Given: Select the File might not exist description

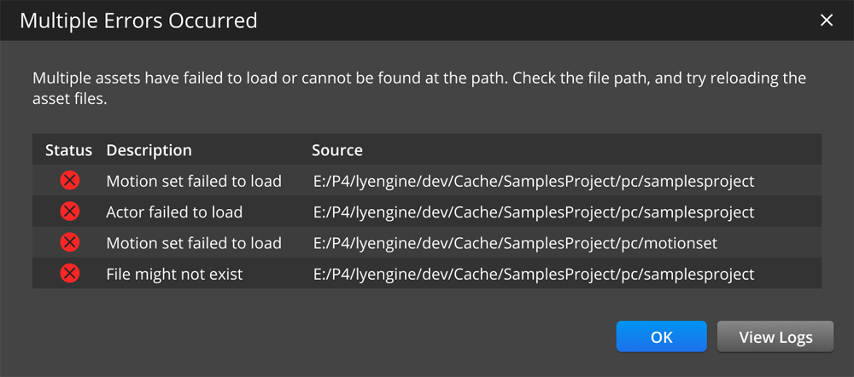Looking at the screenshot, I should click(174, 275).
